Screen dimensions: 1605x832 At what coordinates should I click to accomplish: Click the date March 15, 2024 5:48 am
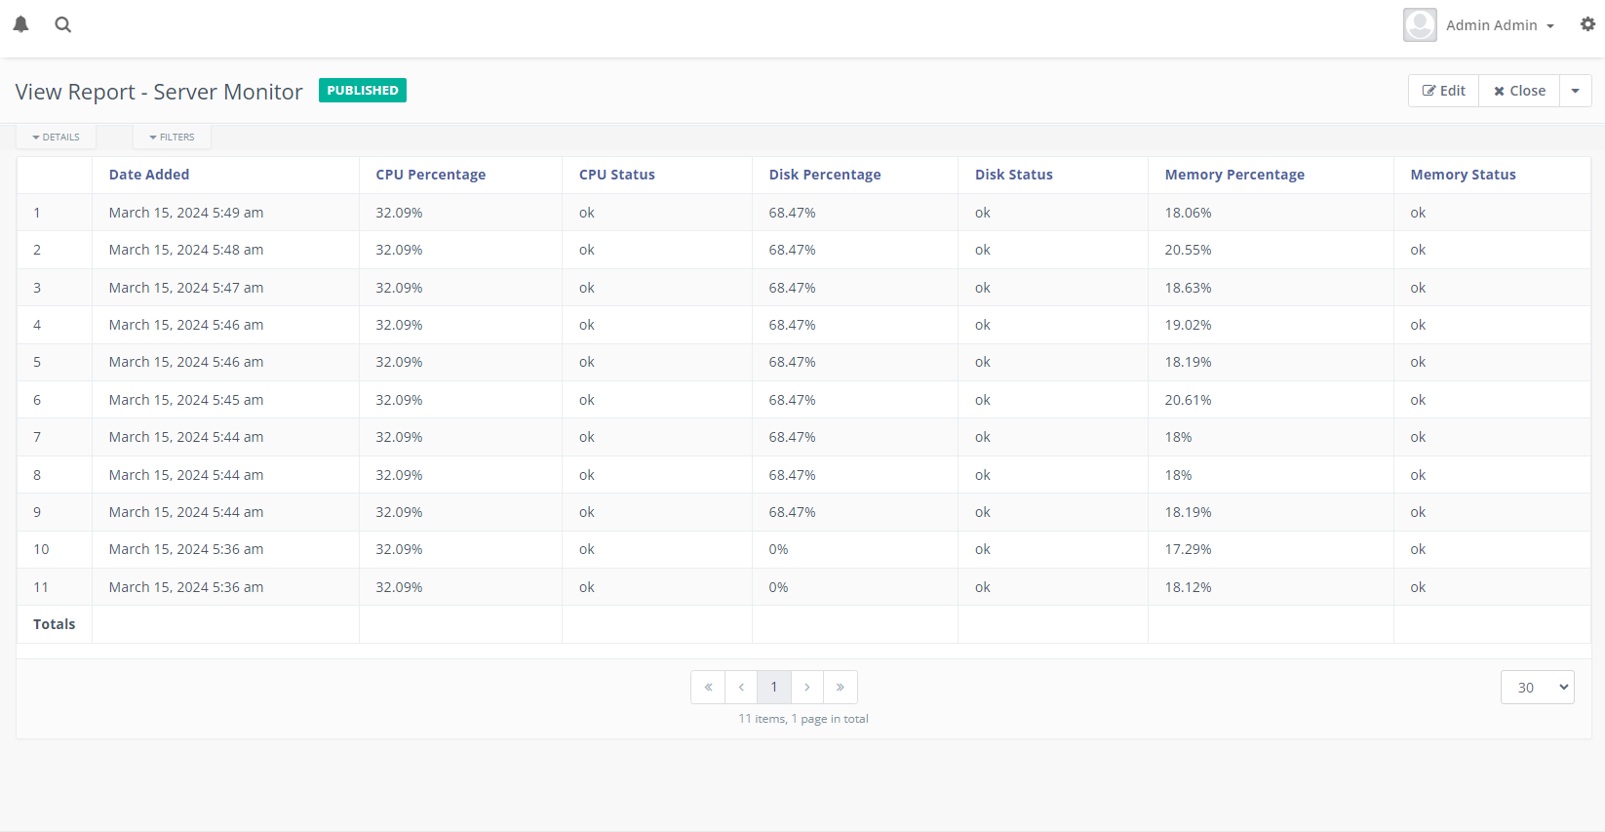pos(186,250)
